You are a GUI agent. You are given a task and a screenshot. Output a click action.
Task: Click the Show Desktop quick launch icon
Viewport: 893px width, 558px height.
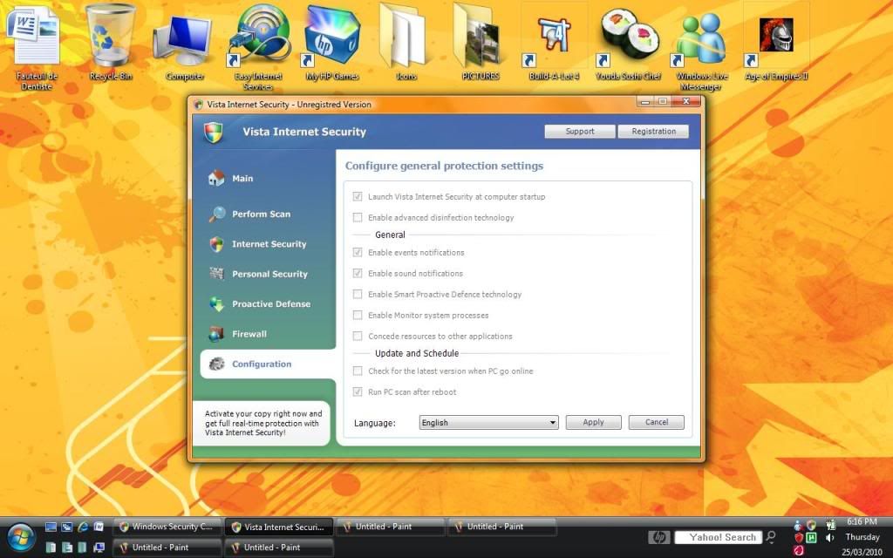(51, 527)
